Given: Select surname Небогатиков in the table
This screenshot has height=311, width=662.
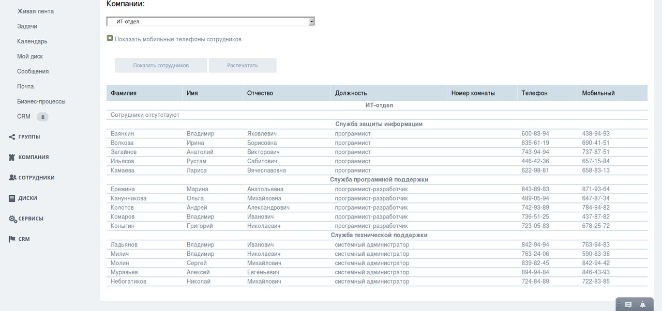Looking at the screenshot, I should pyautogui.click(x=128, y=282).
